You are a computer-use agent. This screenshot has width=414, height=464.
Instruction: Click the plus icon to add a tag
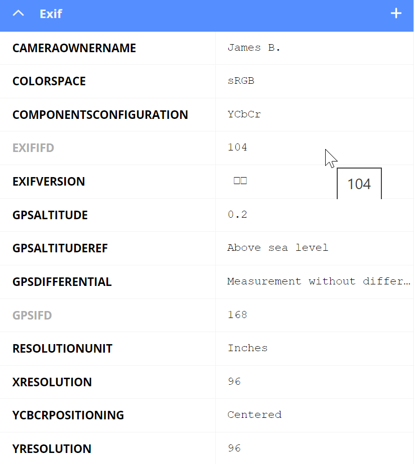396,13
